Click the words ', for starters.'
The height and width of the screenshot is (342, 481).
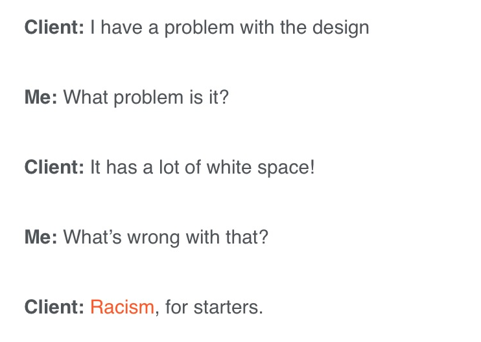click(209, 308)
